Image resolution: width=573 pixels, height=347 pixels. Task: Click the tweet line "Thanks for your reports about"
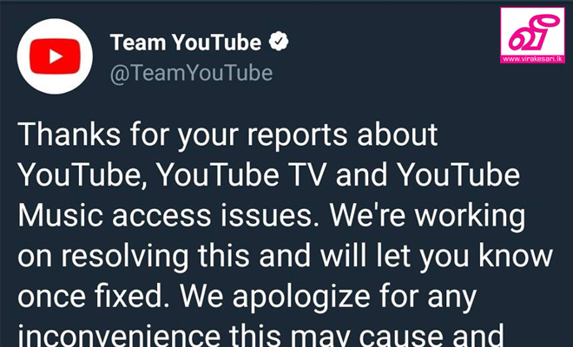(227, 136)
